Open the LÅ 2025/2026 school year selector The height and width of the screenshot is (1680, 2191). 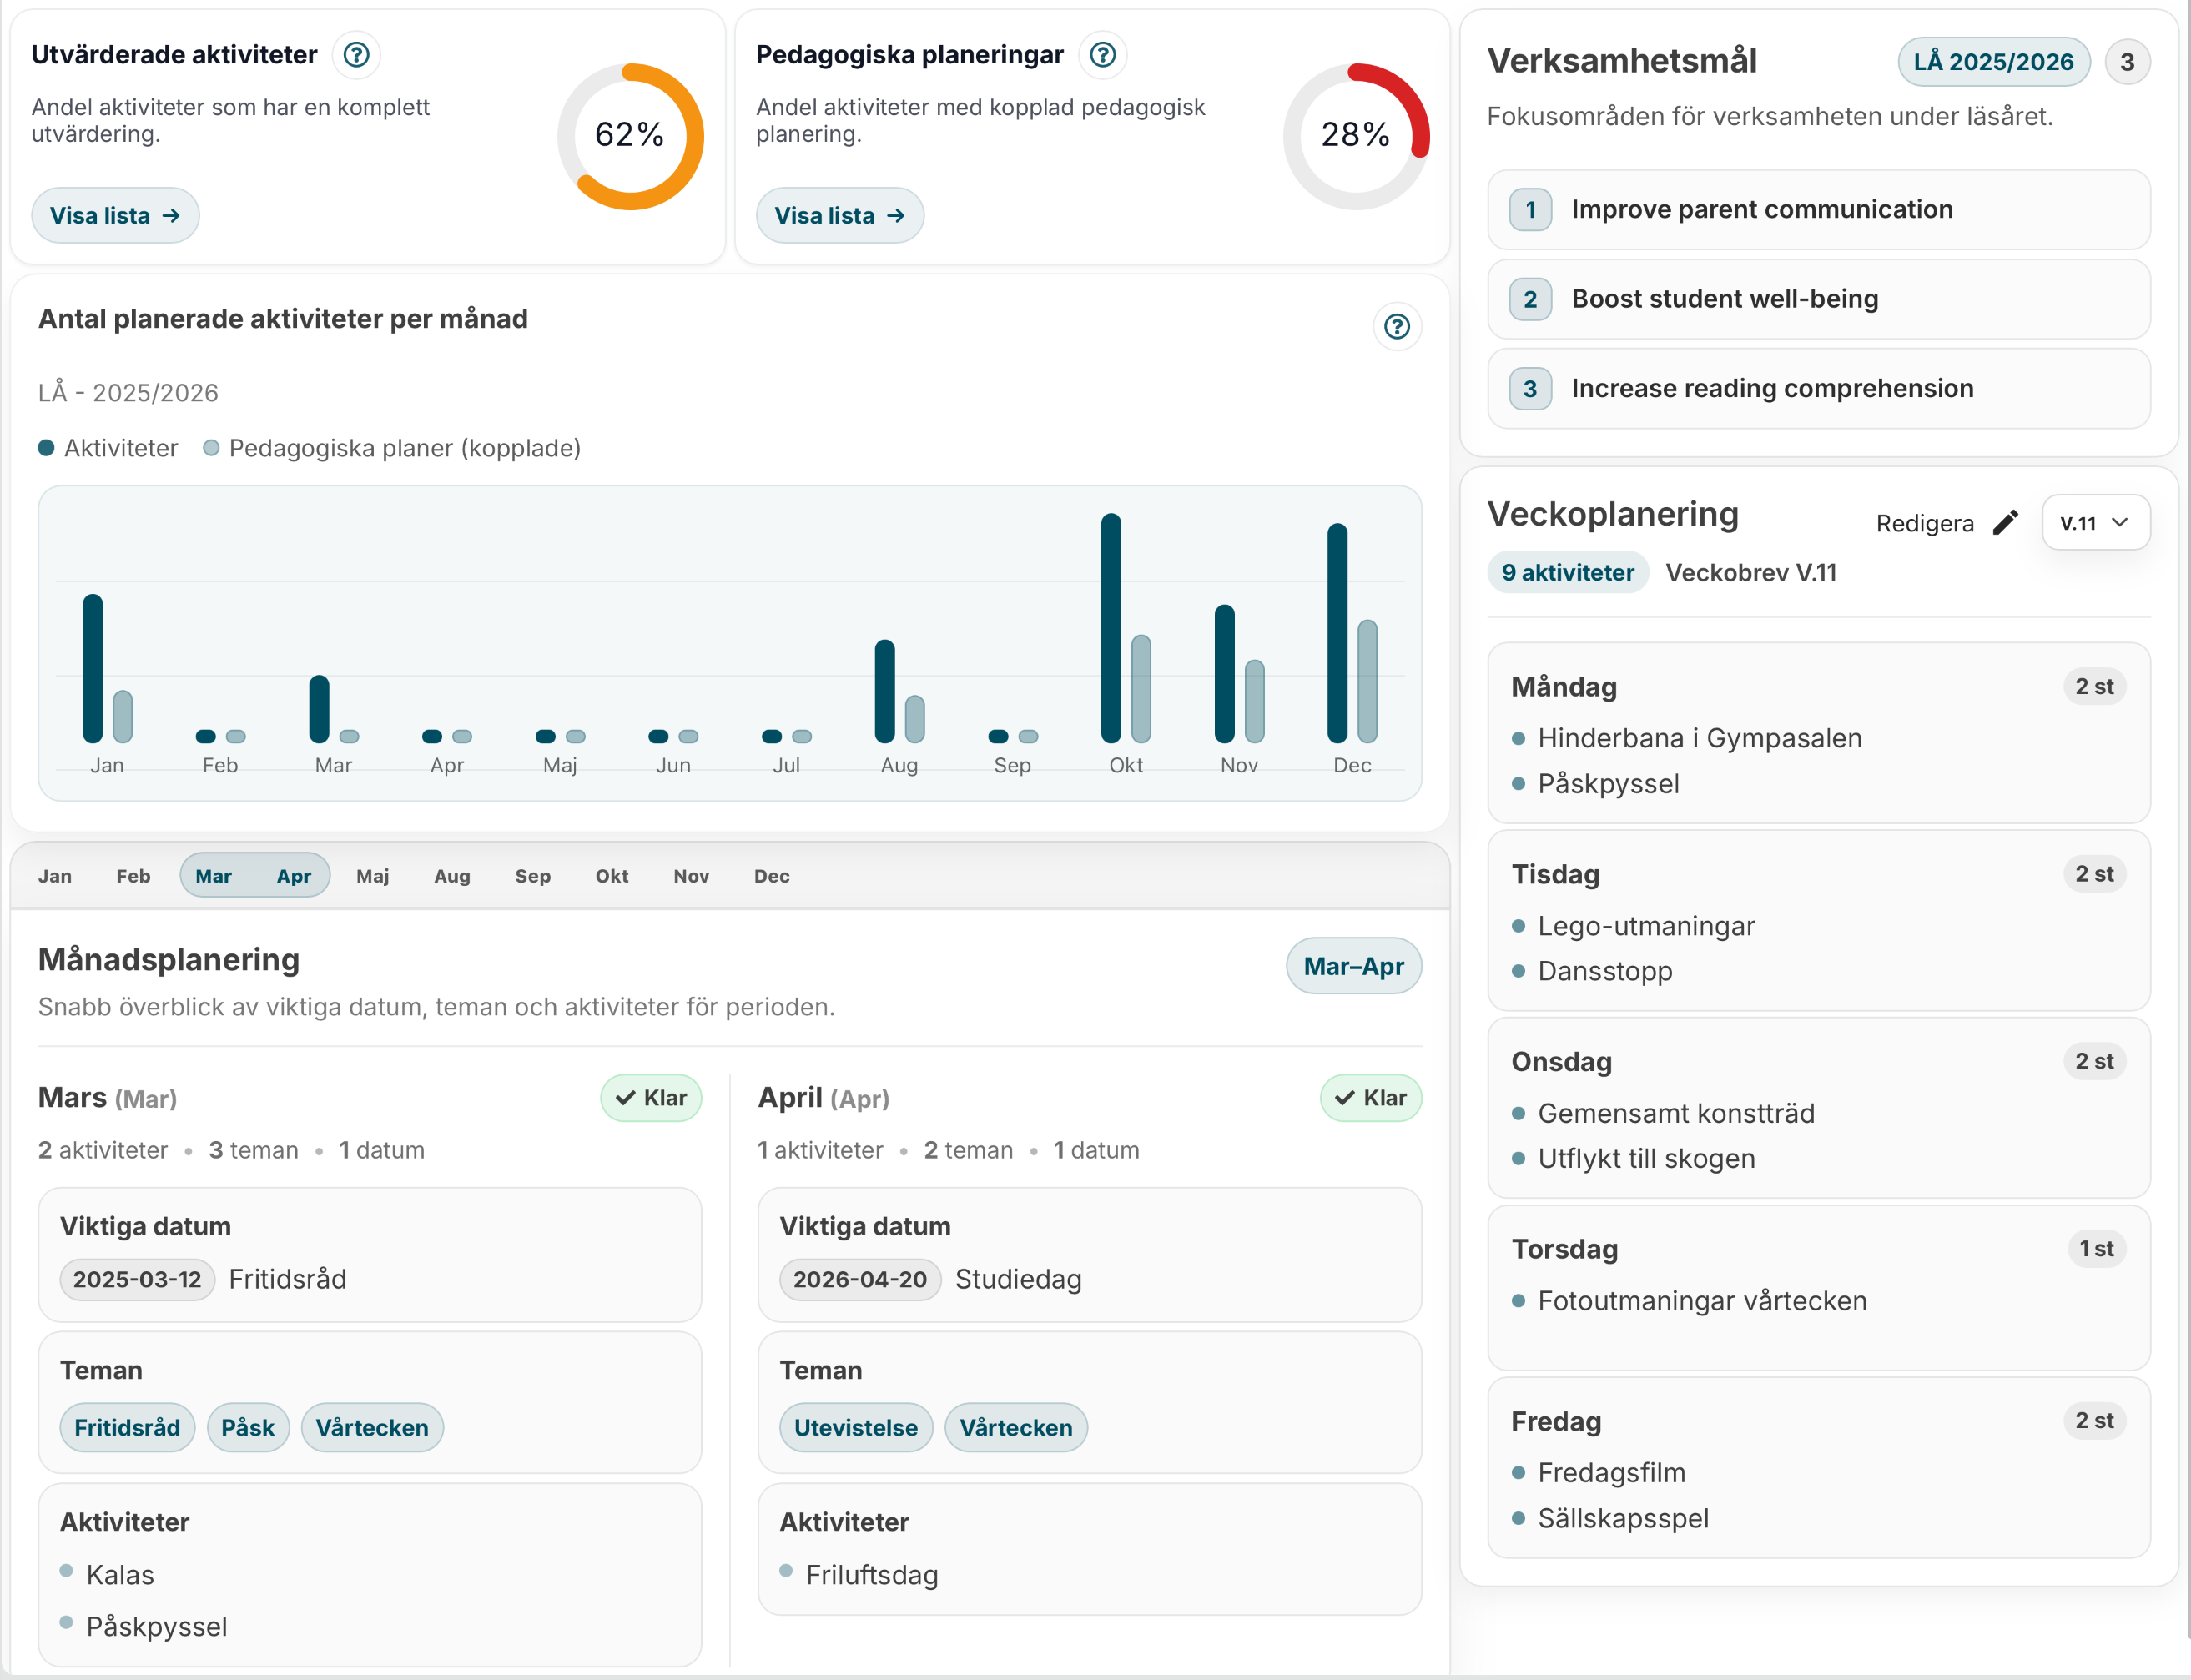pyautogui.click(x=1993, y=62)
